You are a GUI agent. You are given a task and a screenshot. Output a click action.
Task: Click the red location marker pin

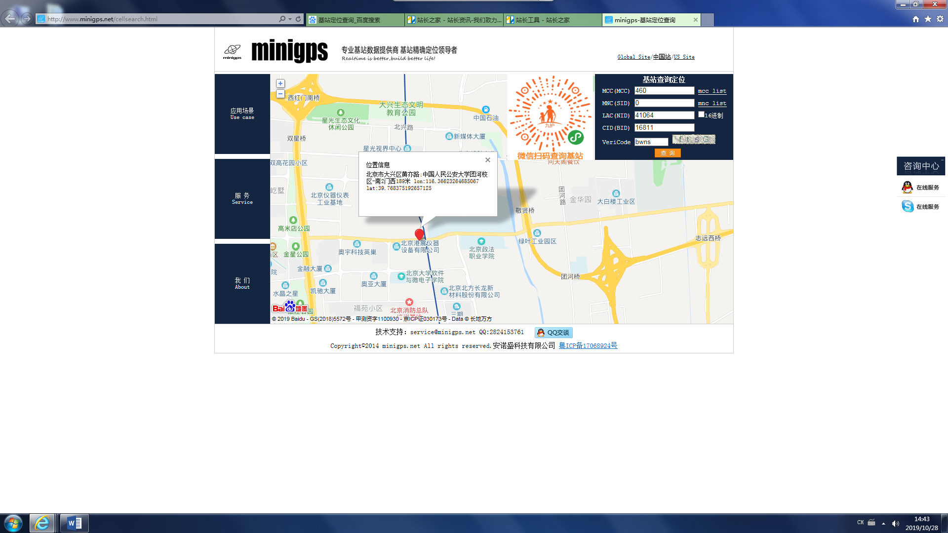(419, 234)
